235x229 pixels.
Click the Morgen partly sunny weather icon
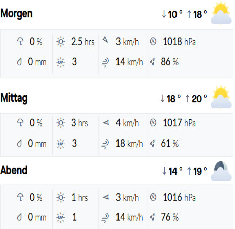point(221,13)
